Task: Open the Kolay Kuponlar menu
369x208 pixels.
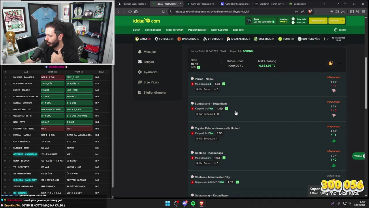Action: coord(219,30)
